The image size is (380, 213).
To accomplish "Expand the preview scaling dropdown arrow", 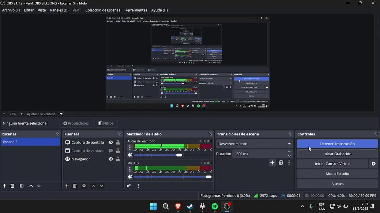I will [x=61, y=114].
